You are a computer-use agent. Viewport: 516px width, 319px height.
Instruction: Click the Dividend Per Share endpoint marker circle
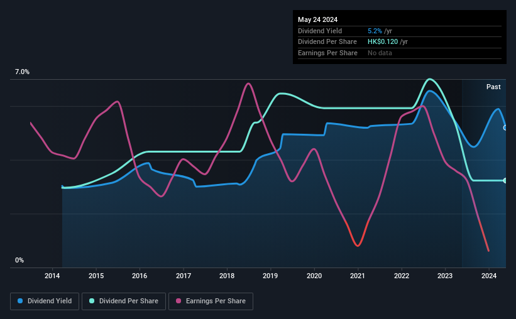click(505, 181)
